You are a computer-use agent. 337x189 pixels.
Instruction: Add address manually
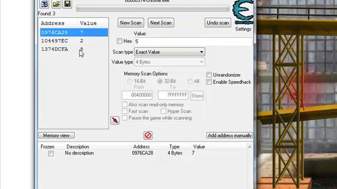[x=230, y=135]
